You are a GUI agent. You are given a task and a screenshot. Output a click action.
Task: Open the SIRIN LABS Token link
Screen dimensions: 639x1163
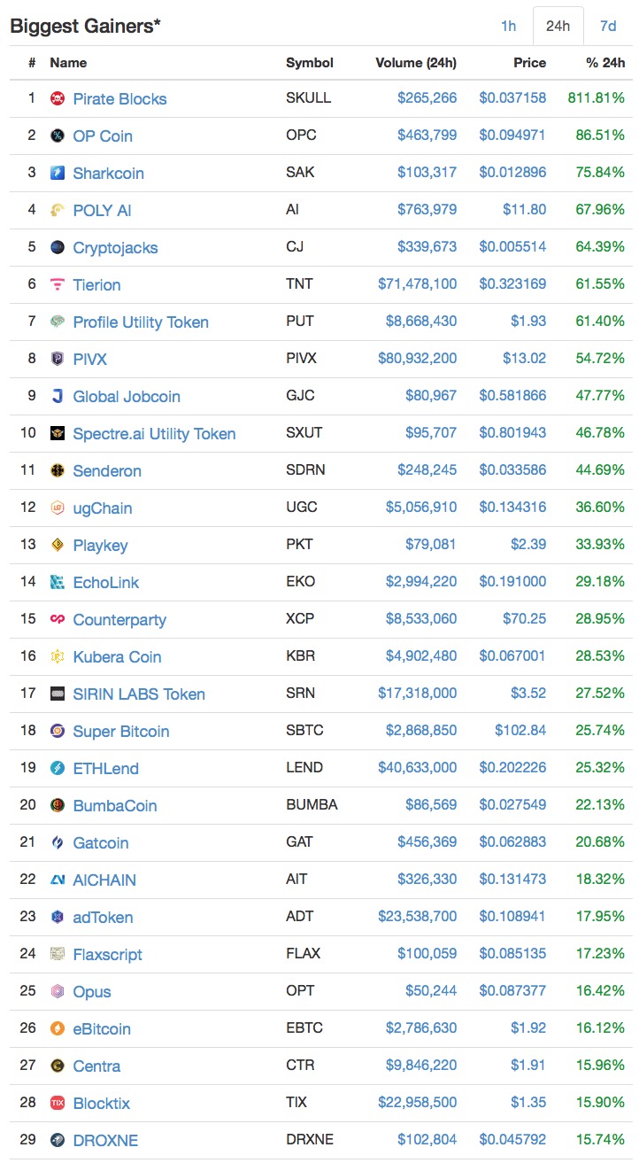139,694
